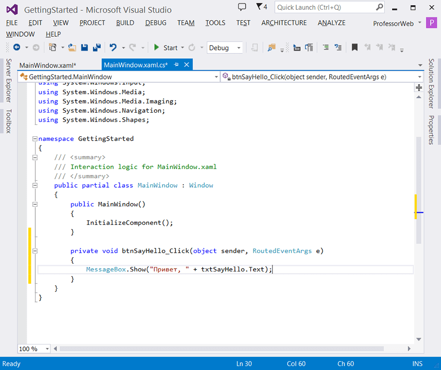Open the Server Explorer side panel tab
The image size is (441, 370).
pyautogui.click(x=9, y=80)
